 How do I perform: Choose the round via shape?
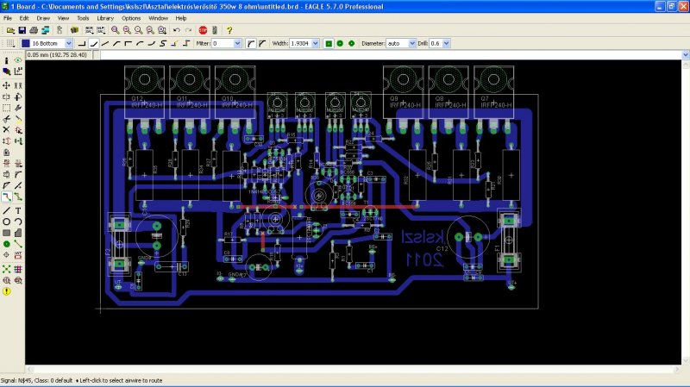340,43
